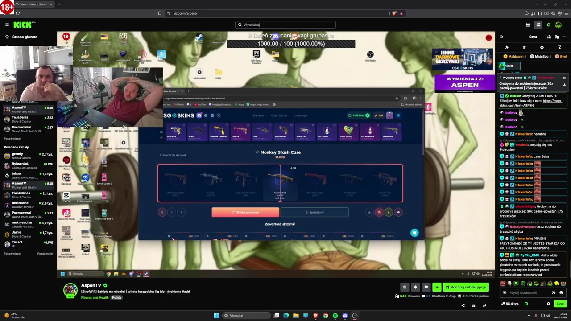The image size is (571, 321).
Task: Toggle stream notifications bell
Action: pyautogui.click(x=415, y=287)
